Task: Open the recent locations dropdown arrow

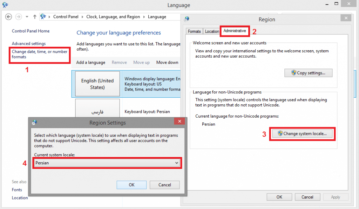Action: pyautogui.click(x=27, y=17)
